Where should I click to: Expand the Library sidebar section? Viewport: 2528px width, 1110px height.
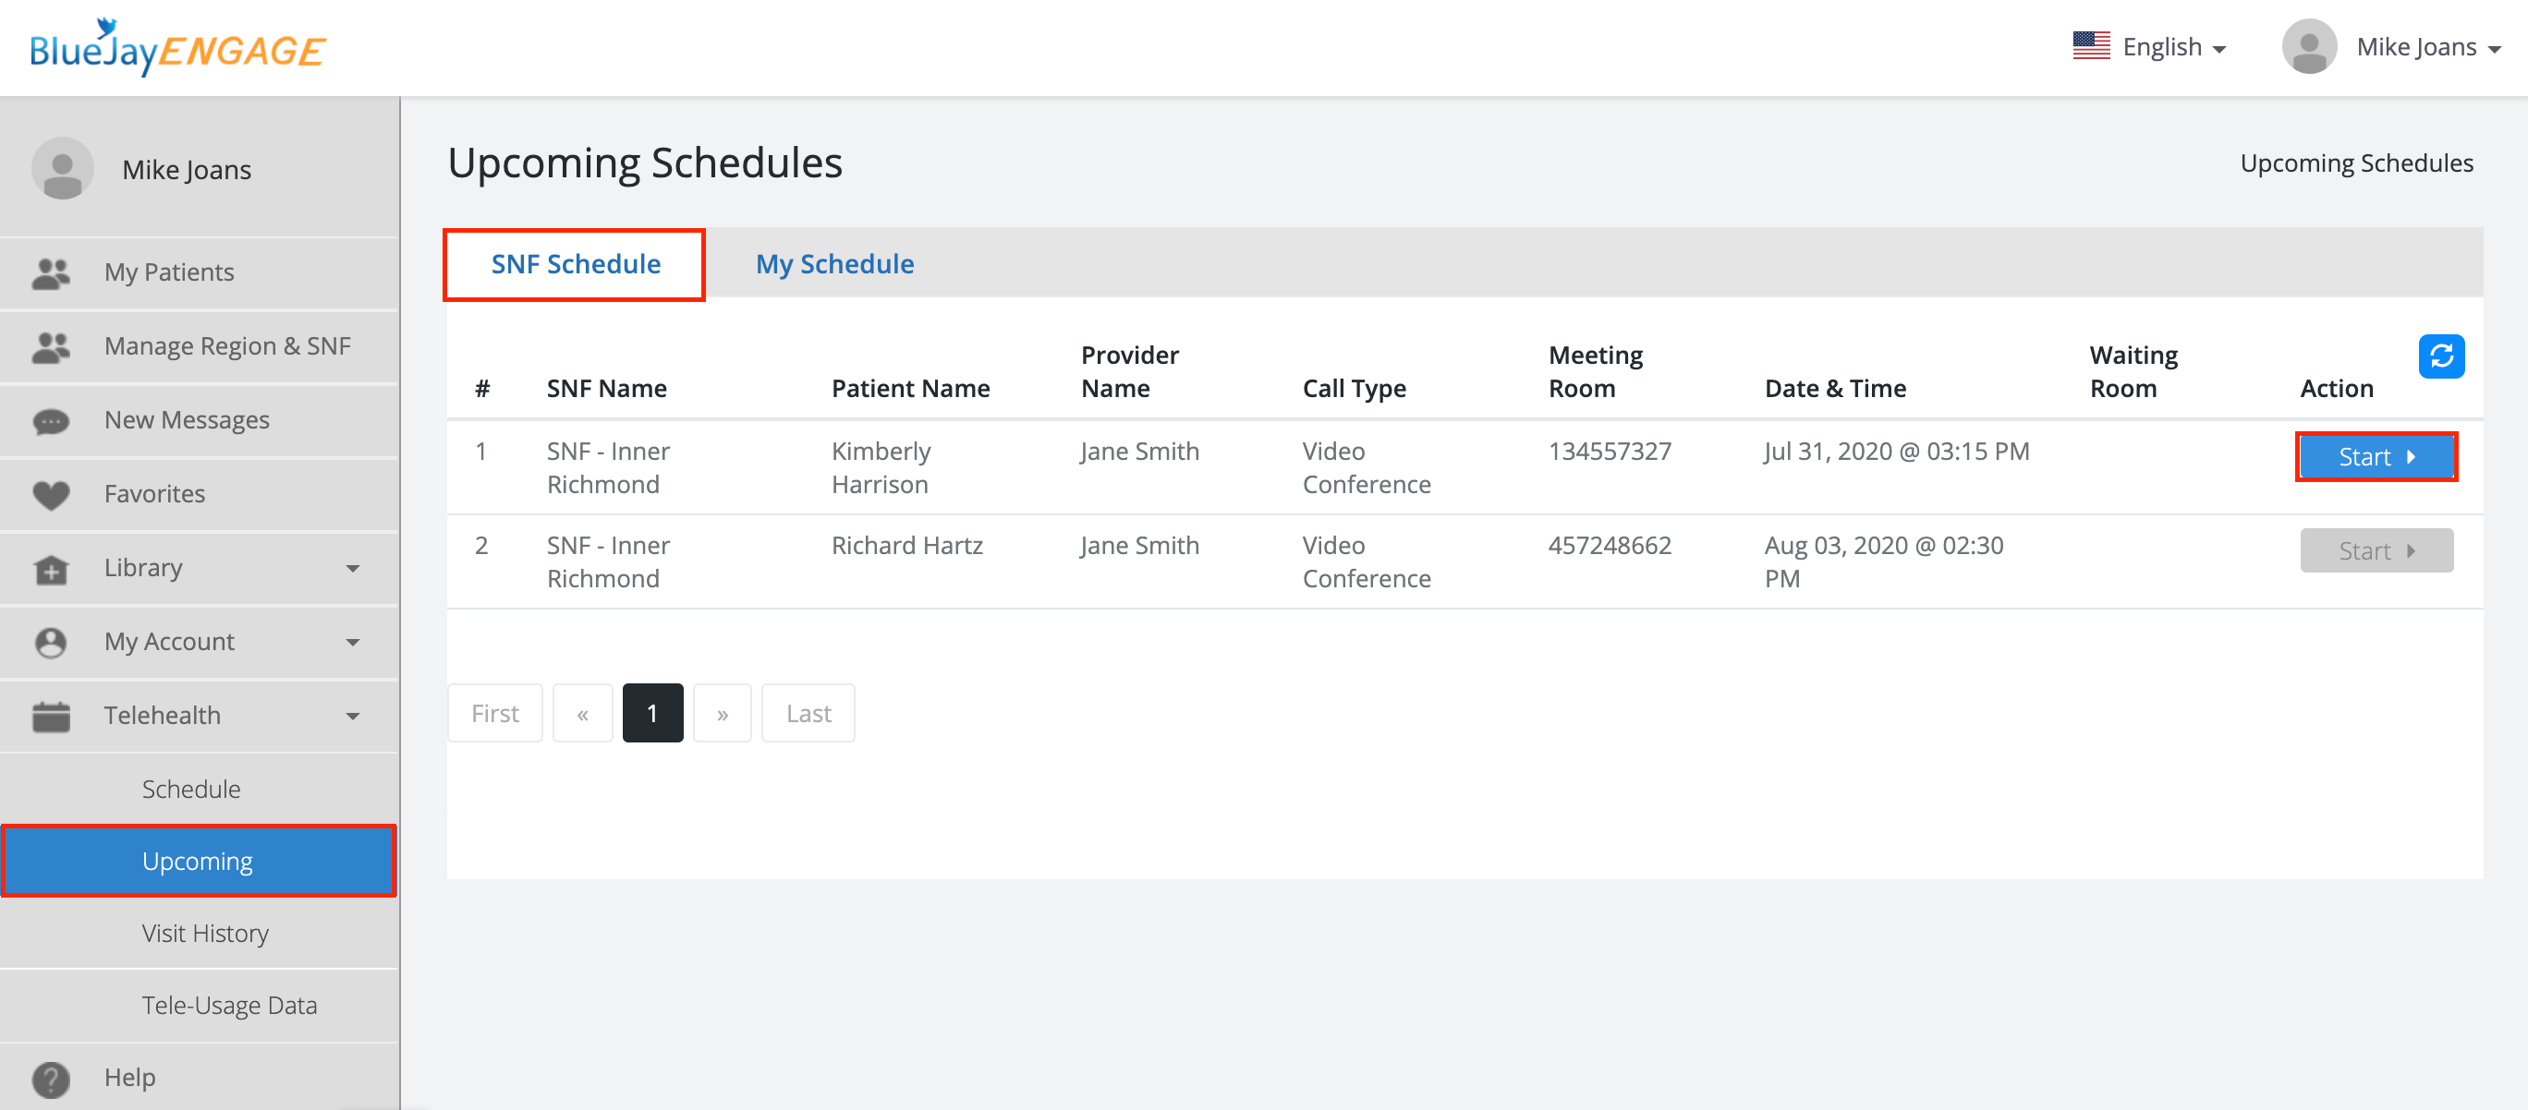click(352, 569)
